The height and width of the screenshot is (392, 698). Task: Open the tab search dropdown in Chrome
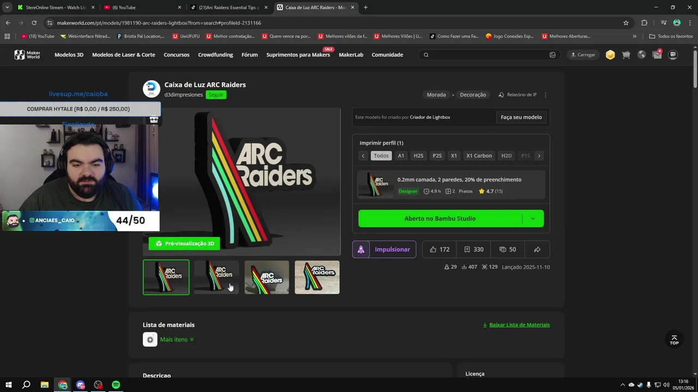pyautogui.click(x=7, y=7)
